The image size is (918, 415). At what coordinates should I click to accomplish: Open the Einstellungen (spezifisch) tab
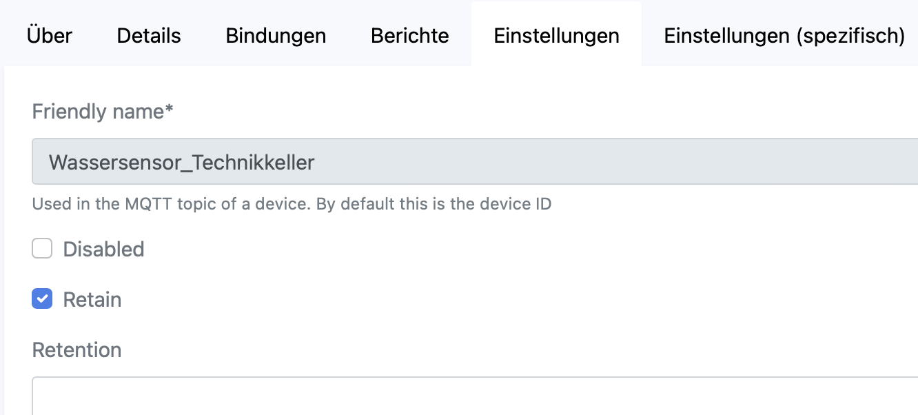784,36
